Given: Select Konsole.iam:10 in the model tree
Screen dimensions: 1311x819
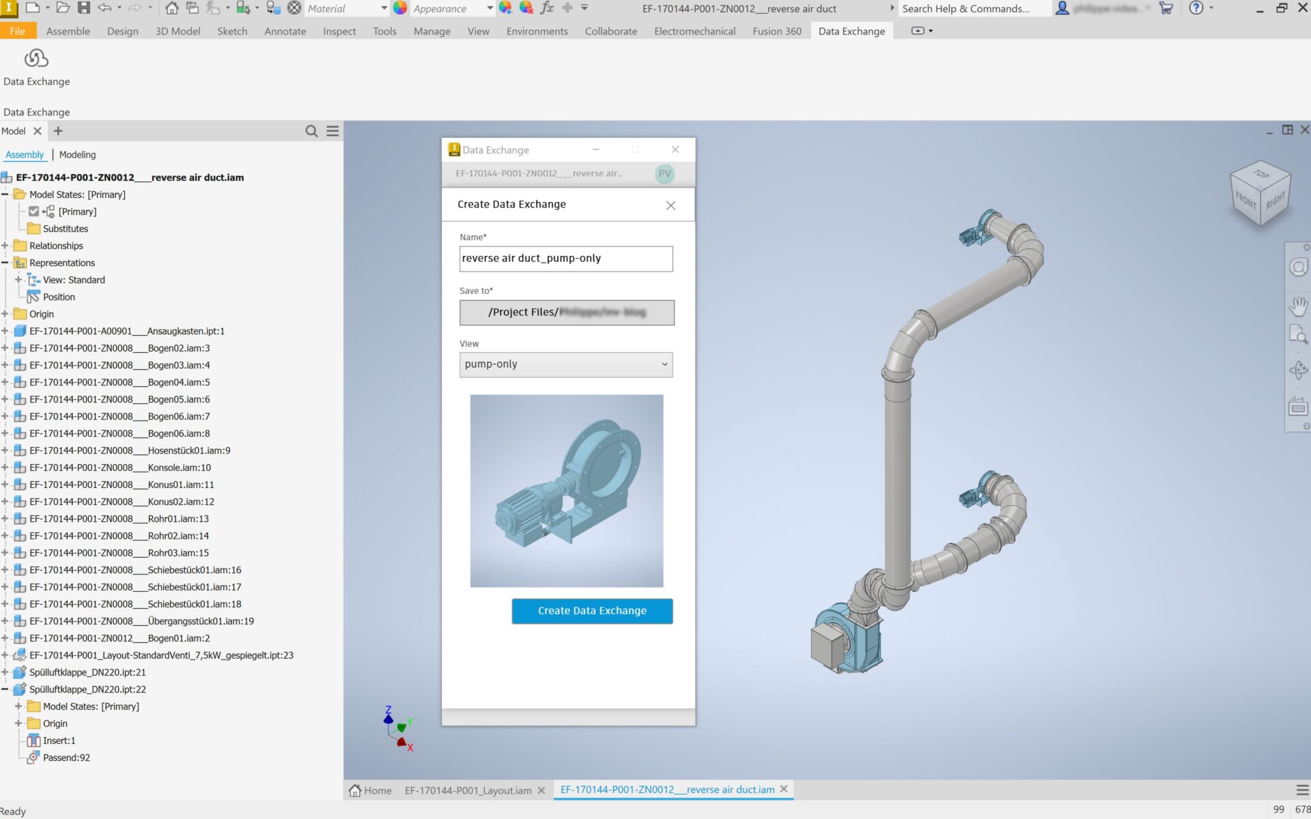Looking at the screenshot, I should [120, 468].
